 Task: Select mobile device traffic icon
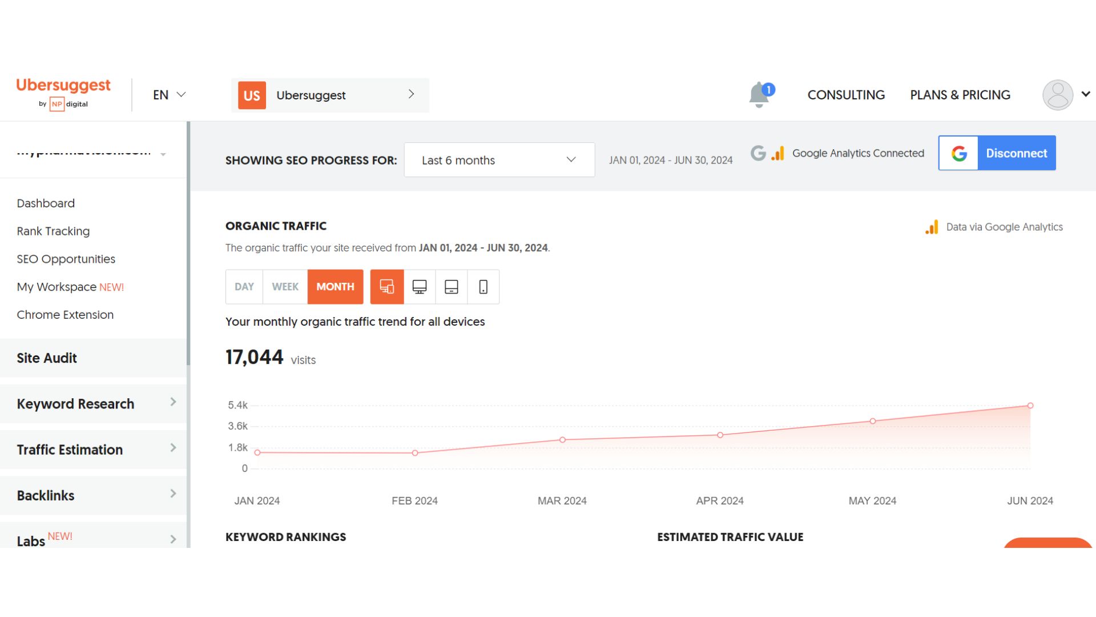click(483, 287)
